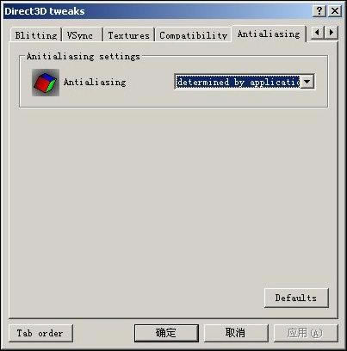Cancel with the 取消 button
Viewport: 347px width, 351px height.
pyautogui.click(x=236, y=333)
